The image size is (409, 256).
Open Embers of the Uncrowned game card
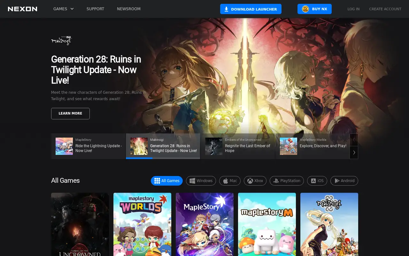tap(80, 224)
